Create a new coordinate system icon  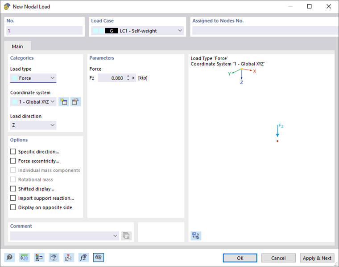[64, 101]
